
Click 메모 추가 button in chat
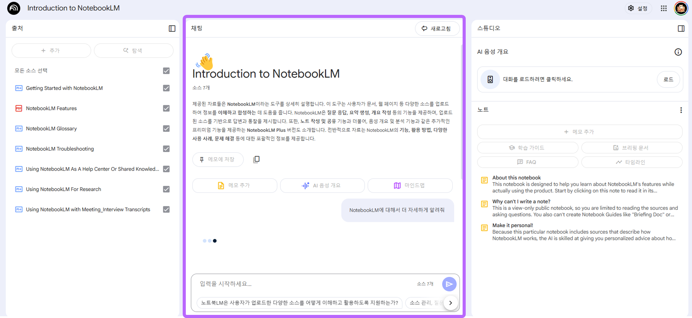(235, 186)
